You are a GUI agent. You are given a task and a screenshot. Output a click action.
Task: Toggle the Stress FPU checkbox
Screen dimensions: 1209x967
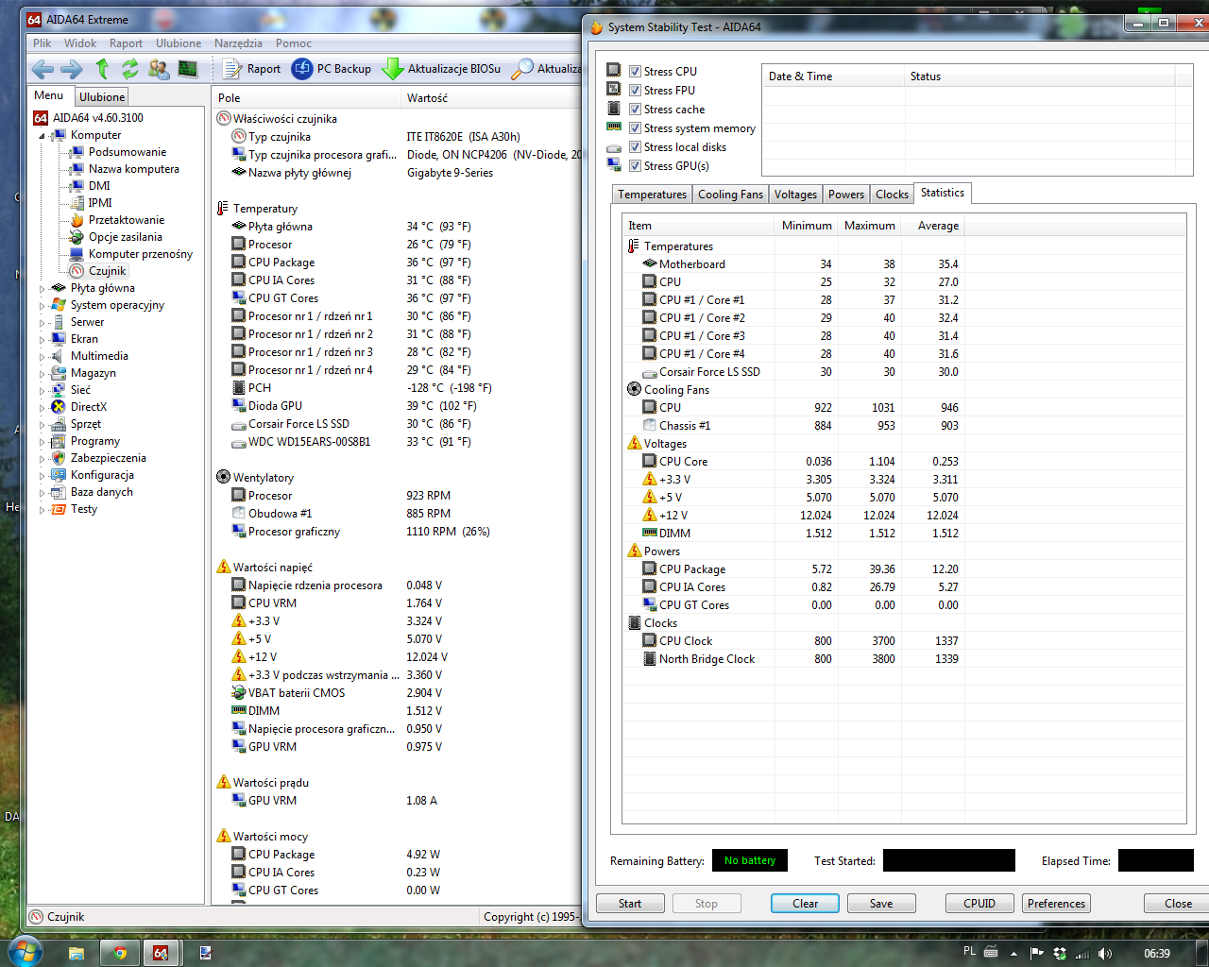[x=636, y=91]
